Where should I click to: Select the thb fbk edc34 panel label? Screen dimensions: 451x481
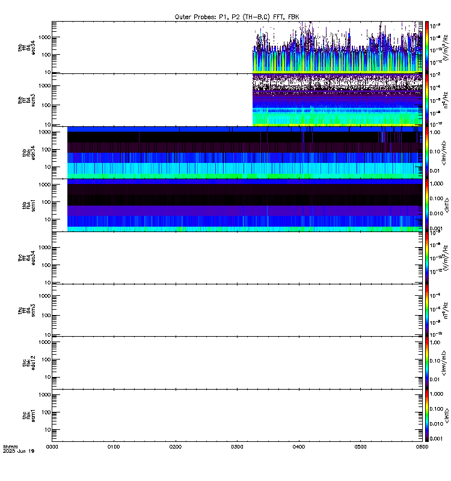point(29,153)
